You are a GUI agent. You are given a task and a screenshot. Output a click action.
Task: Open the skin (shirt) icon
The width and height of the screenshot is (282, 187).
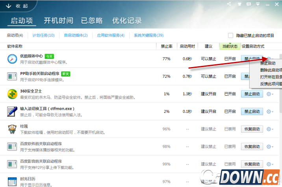(240, 4)
